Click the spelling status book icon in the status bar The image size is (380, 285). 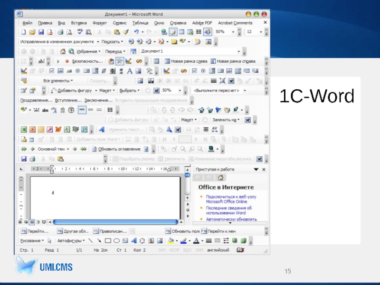pos(240,250)
